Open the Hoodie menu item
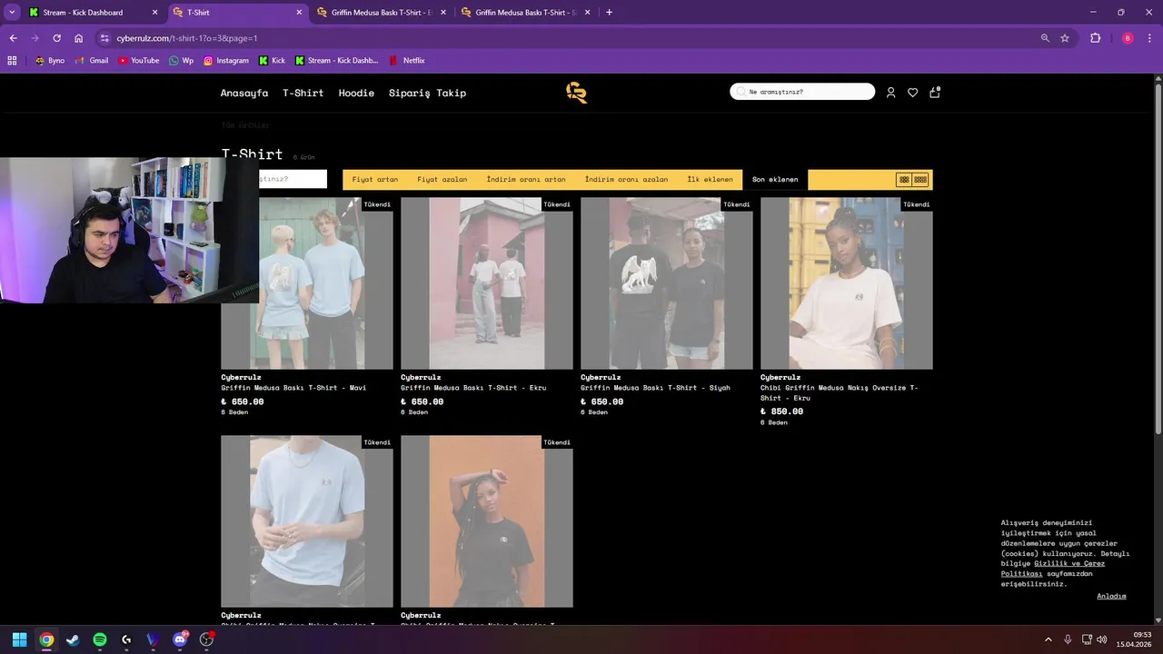Screen dimensions: 1163x654 (356, 93)
